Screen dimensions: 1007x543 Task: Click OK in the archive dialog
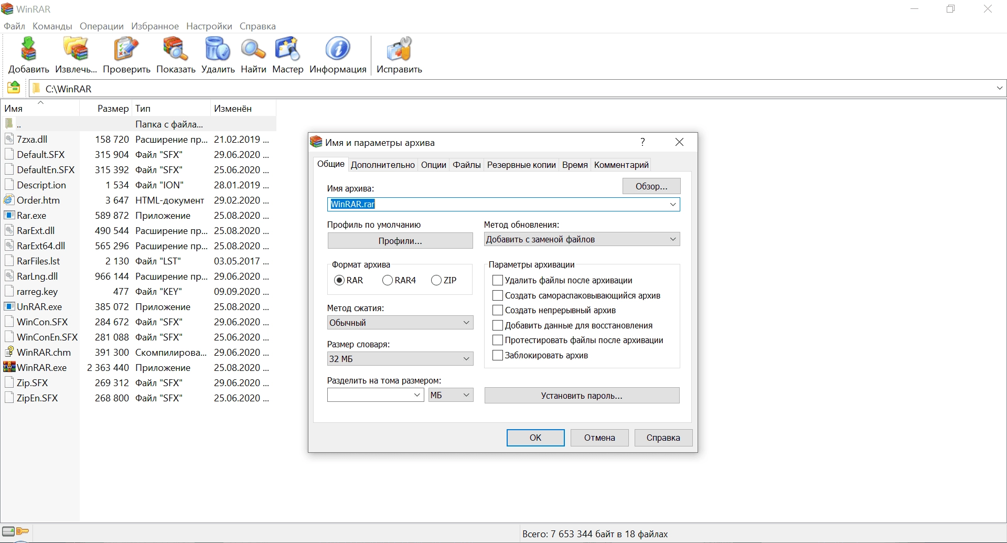coord(535,438)
